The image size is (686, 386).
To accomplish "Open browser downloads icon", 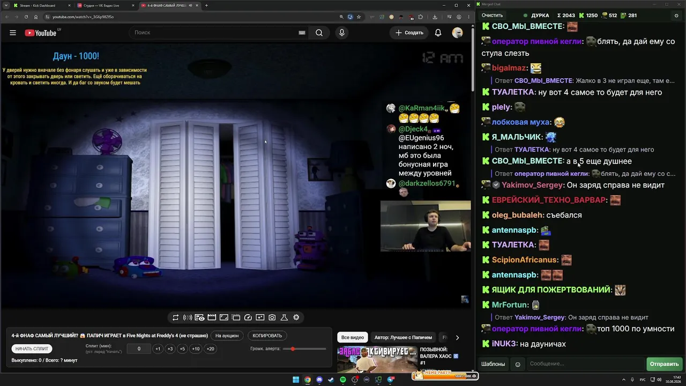I will (435, 17).
